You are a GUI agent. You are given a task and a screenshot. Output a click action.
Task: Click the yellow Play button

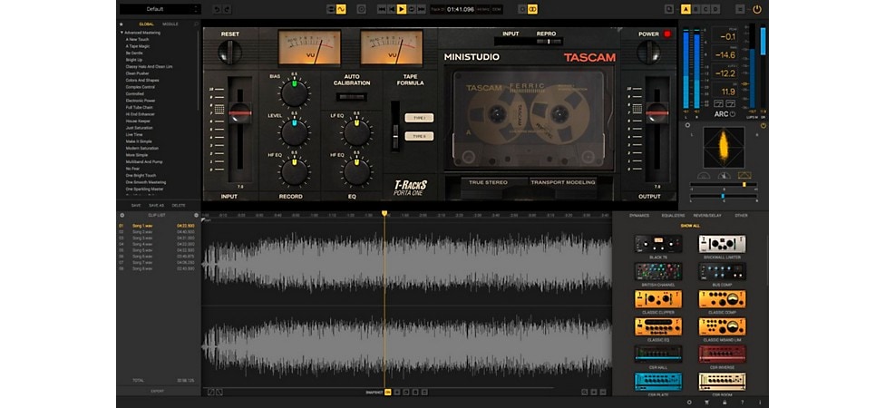click(x=402, y=9)
